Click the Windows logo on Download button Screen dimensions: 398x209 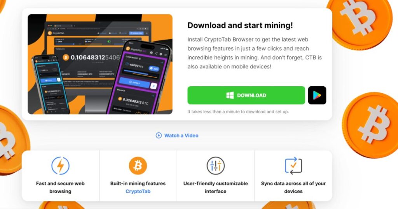230,95
